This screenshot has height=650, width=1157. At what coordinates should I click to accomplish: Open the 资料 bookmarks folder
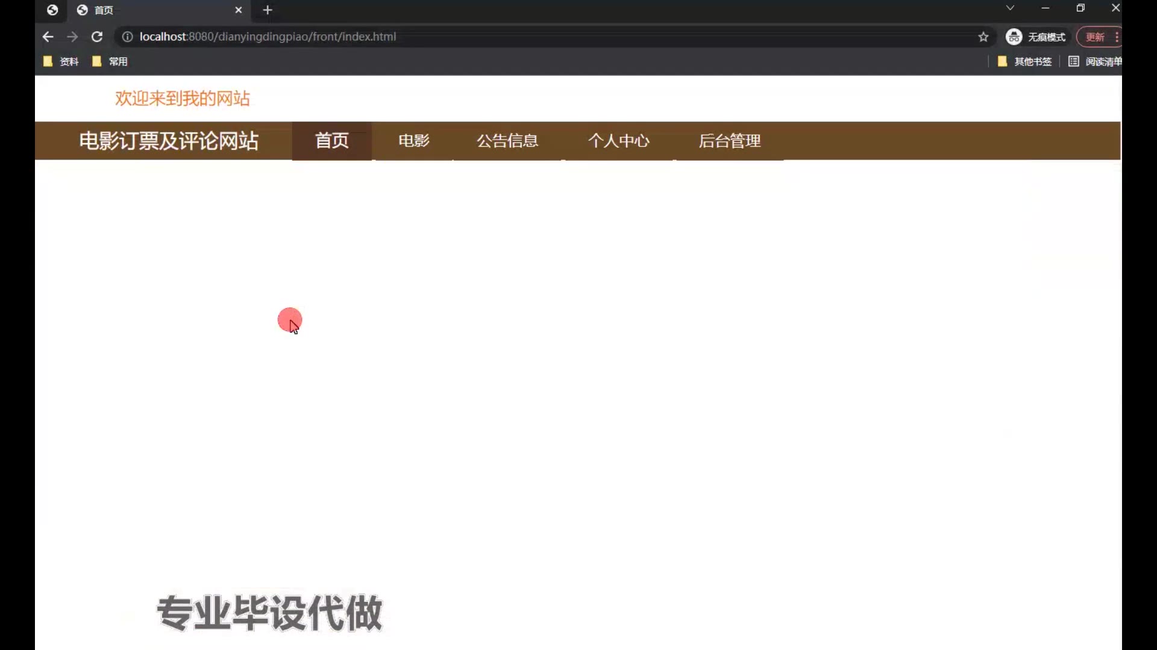[61, 61]
